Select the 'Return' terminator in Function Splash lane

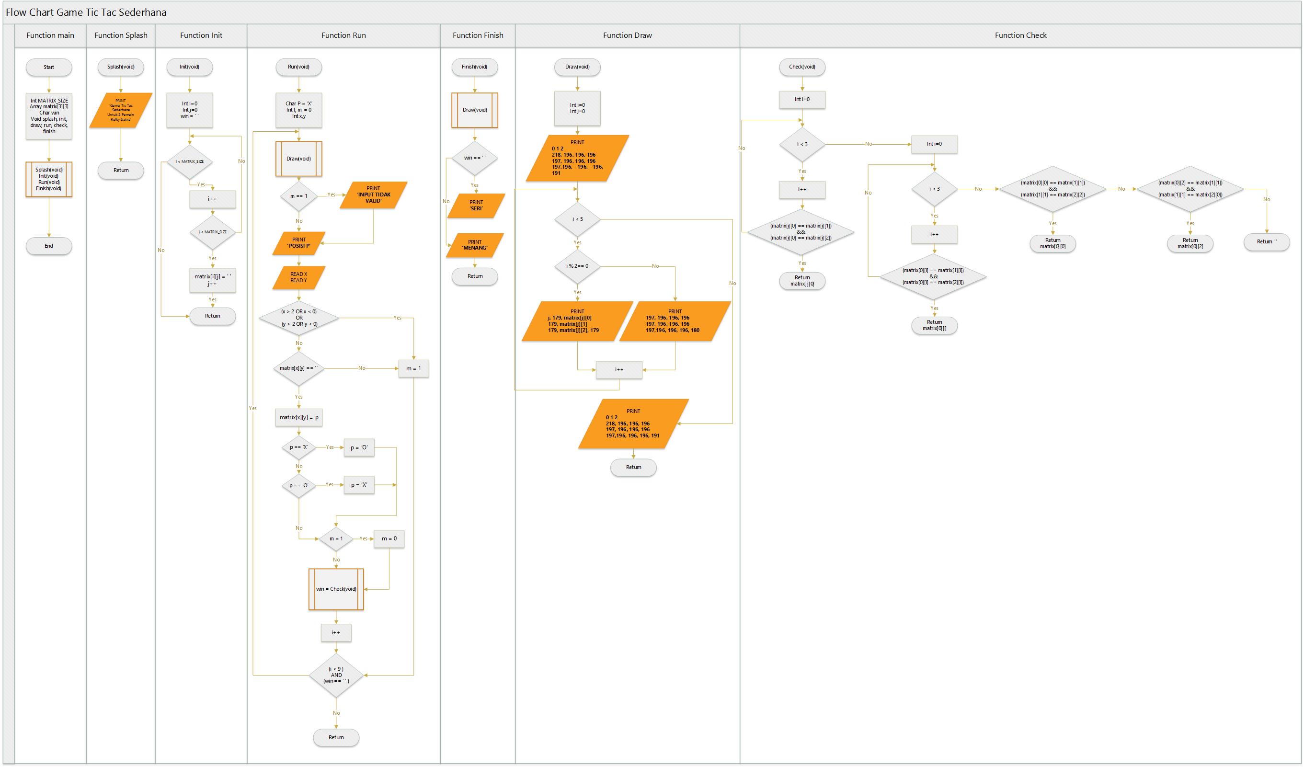[x=121, y=170]
